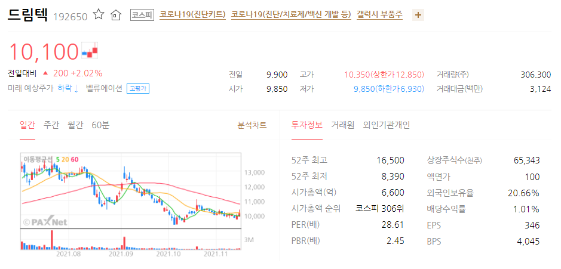Click the current price 10,100
The image size is (561, 269).
[x=43, y=51]
